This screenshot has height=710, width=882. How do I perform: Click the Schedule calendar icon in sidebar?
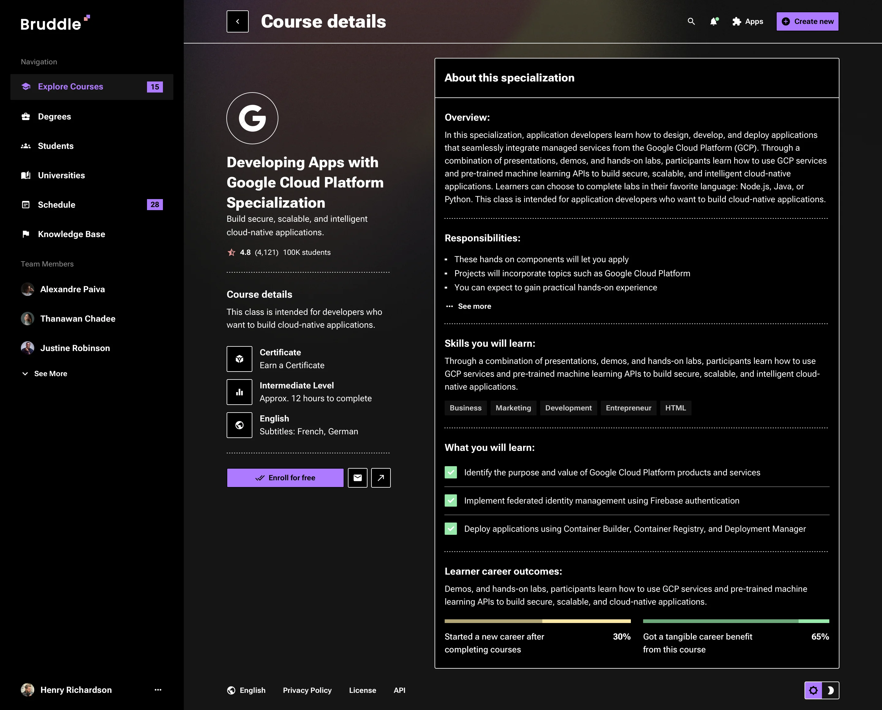[26, 205]
